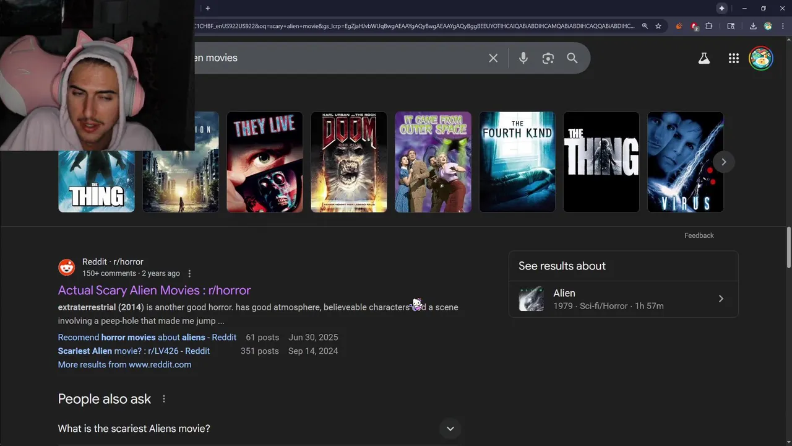This screenshot has height=446, width=792.
Task: Open the Extensions puzzle menu
Action: [709, 26]
